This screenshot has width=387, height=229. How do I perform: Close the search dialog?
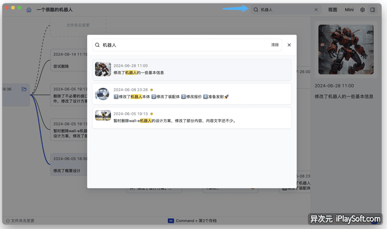click(289, 45)
